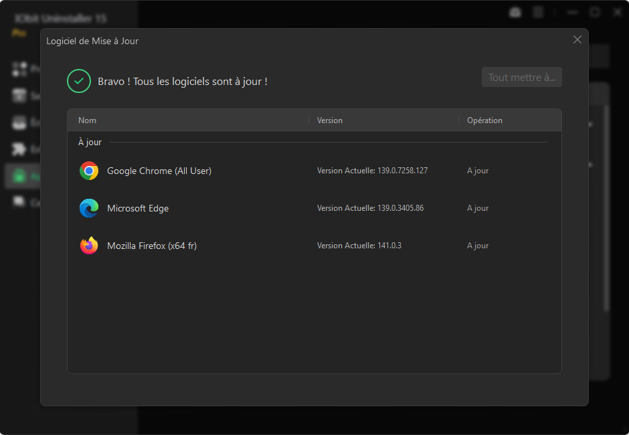Click the Version column header
Image resolution: width=629 pixels, height=435 pixels.
(329, 120)
